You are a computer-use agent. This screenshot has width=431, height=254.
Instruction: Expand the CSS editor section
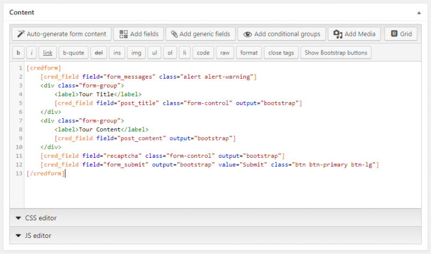point(215,218)
